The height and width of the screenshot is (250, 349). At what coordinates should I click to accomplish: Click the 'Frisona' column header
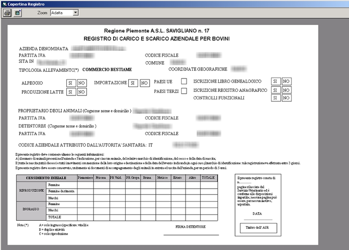coord(101,177)
